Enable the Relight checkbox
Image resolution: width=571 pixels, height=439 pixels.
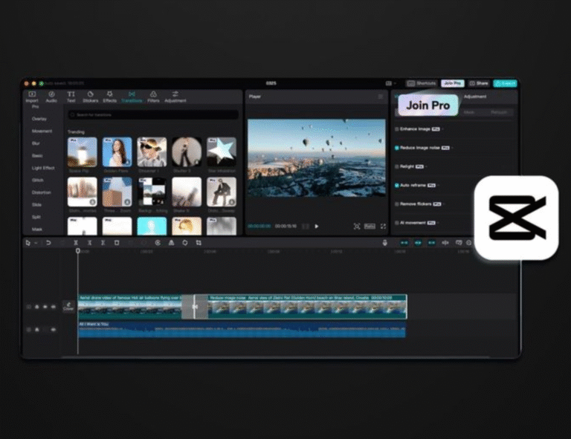[397, 166]
